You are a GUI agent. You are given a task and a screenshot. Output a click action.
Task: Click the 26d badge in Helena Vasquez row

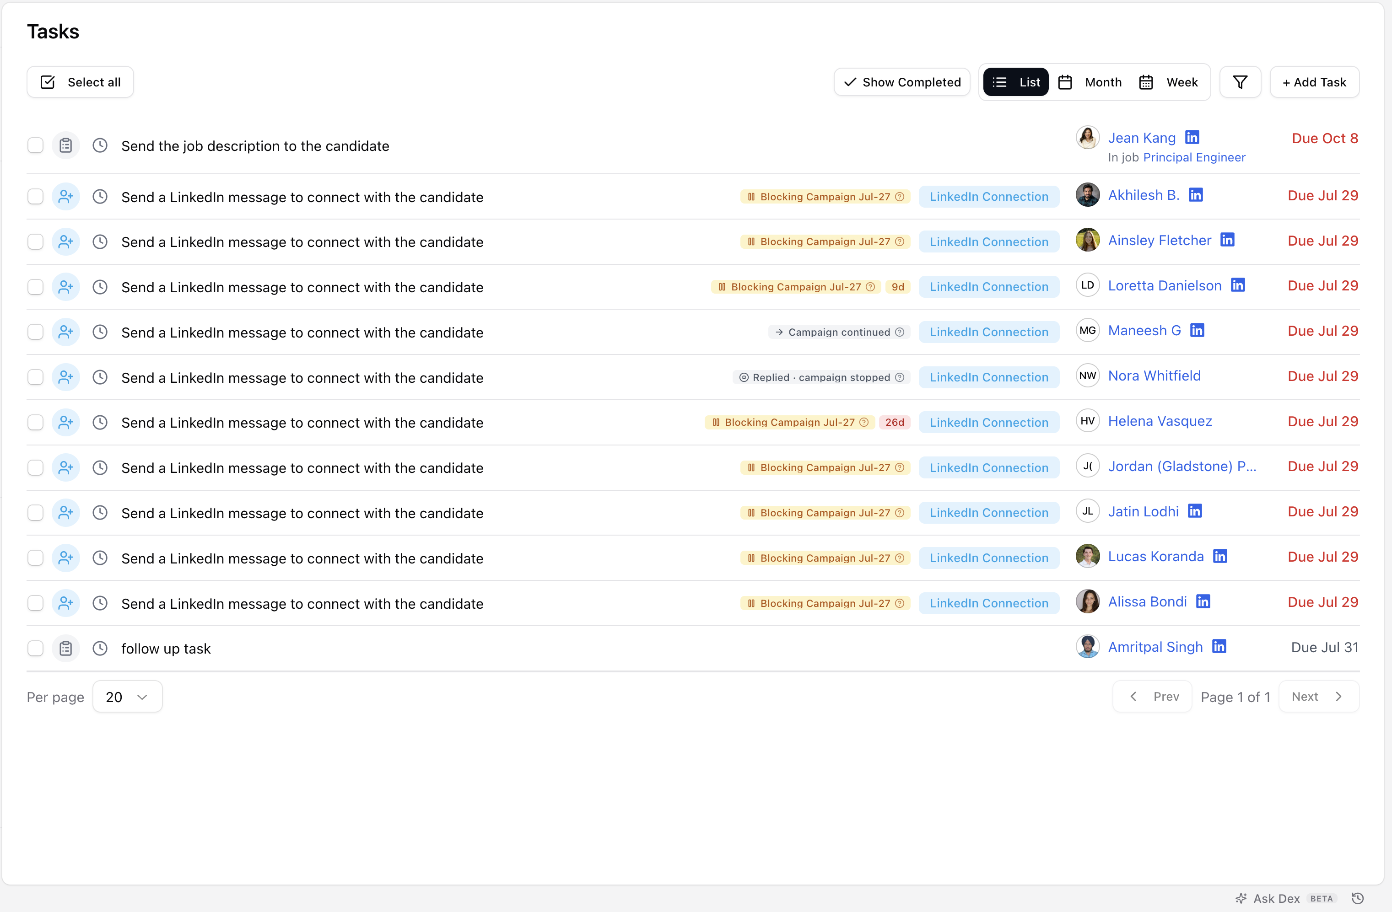894,422
